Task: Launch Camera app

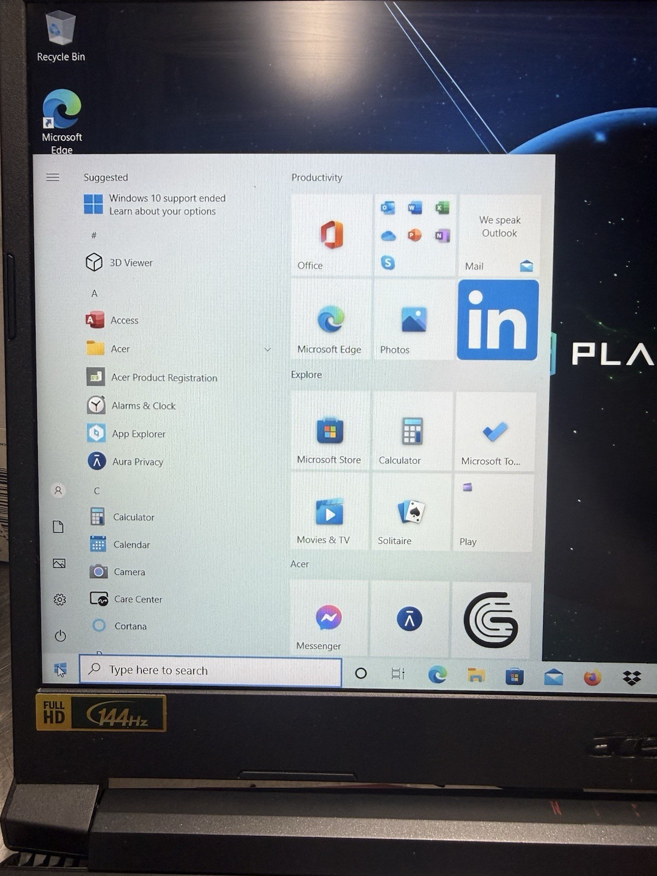Action: [118, 572]
